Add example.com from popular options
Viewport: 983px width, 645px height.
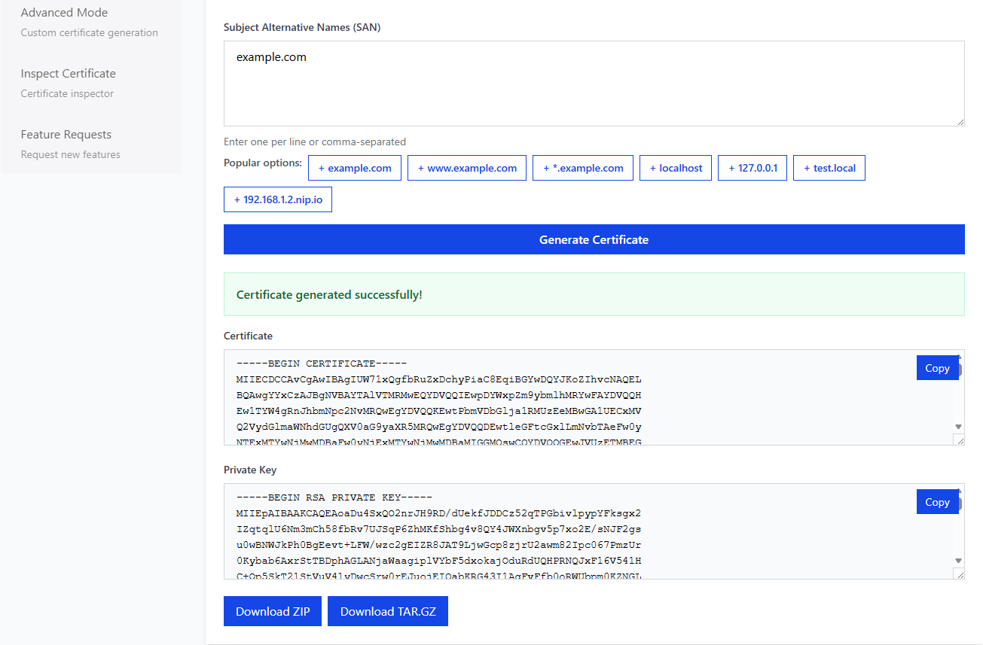tap(354, 167)
